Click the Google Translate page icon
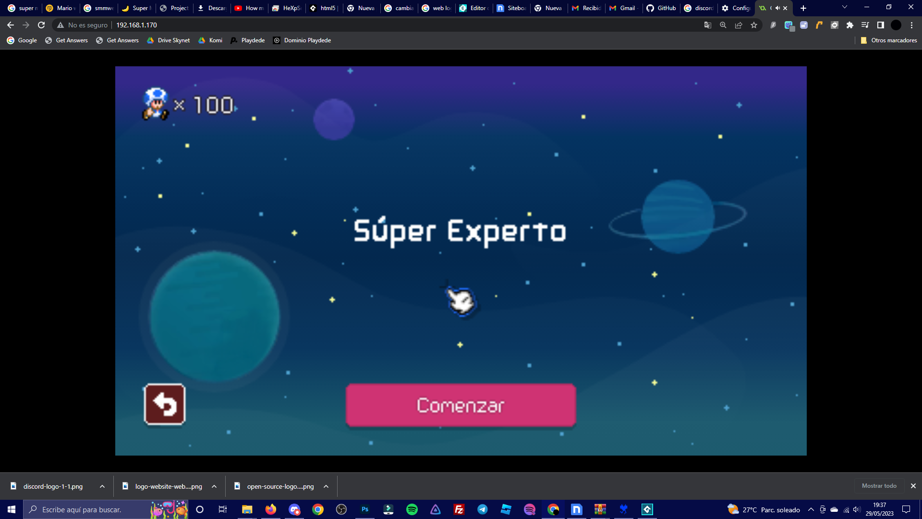 click(x=707, y=25)
